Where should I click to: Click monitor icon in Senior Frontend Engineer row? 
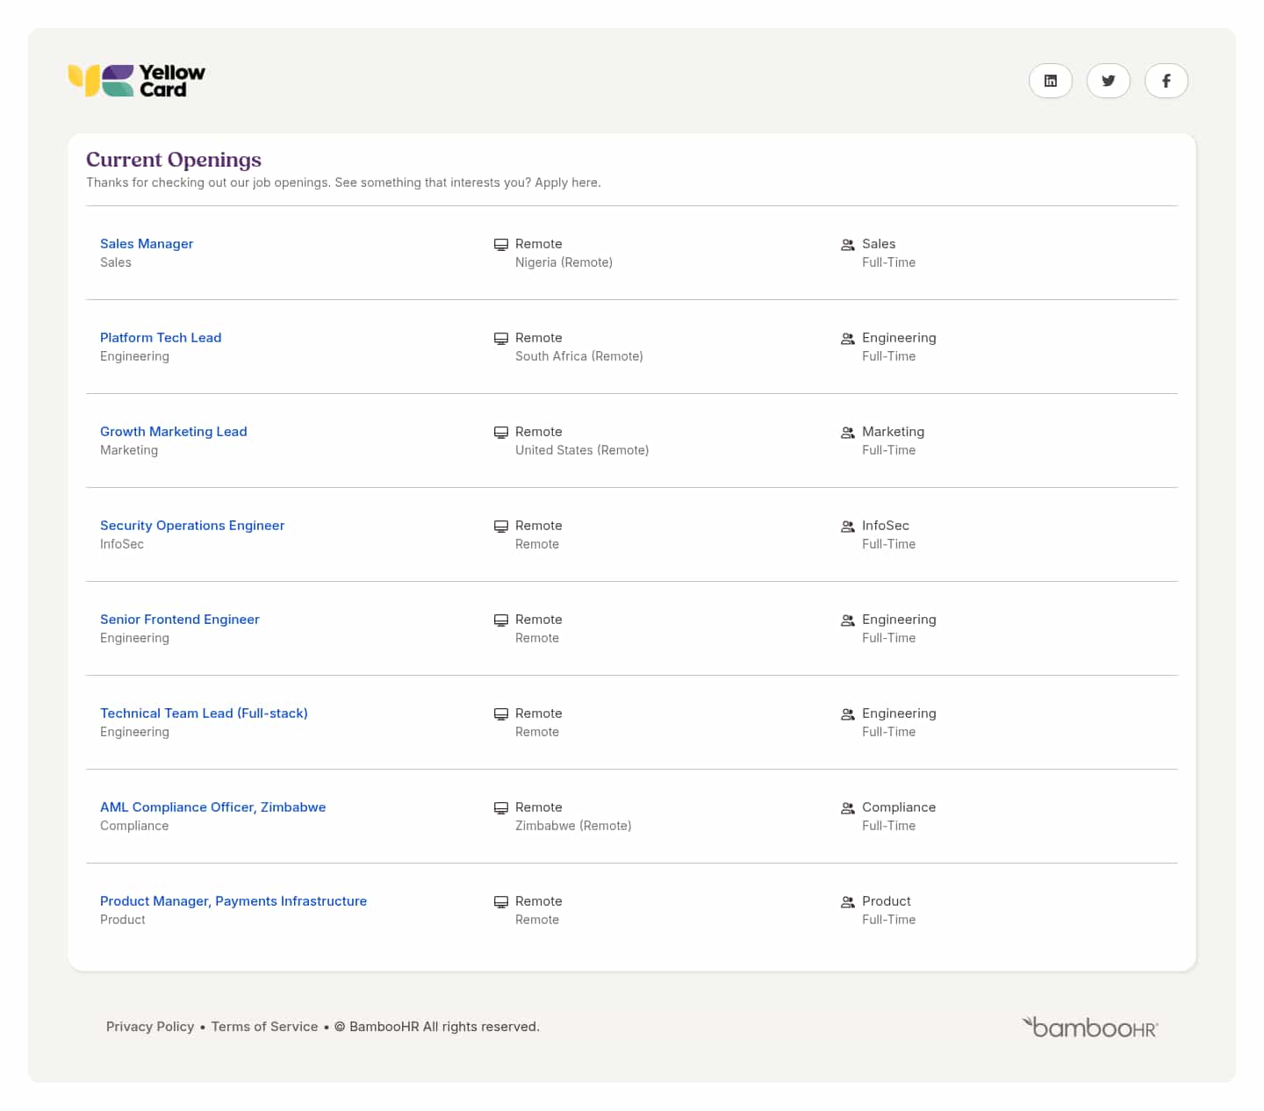pos(501,620)
